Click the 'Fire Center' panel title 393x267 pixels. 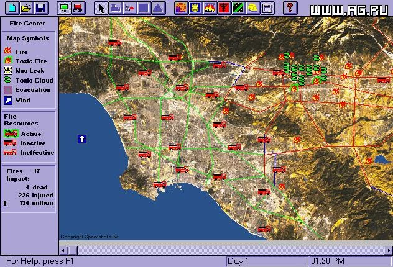[x=27, y=23]
